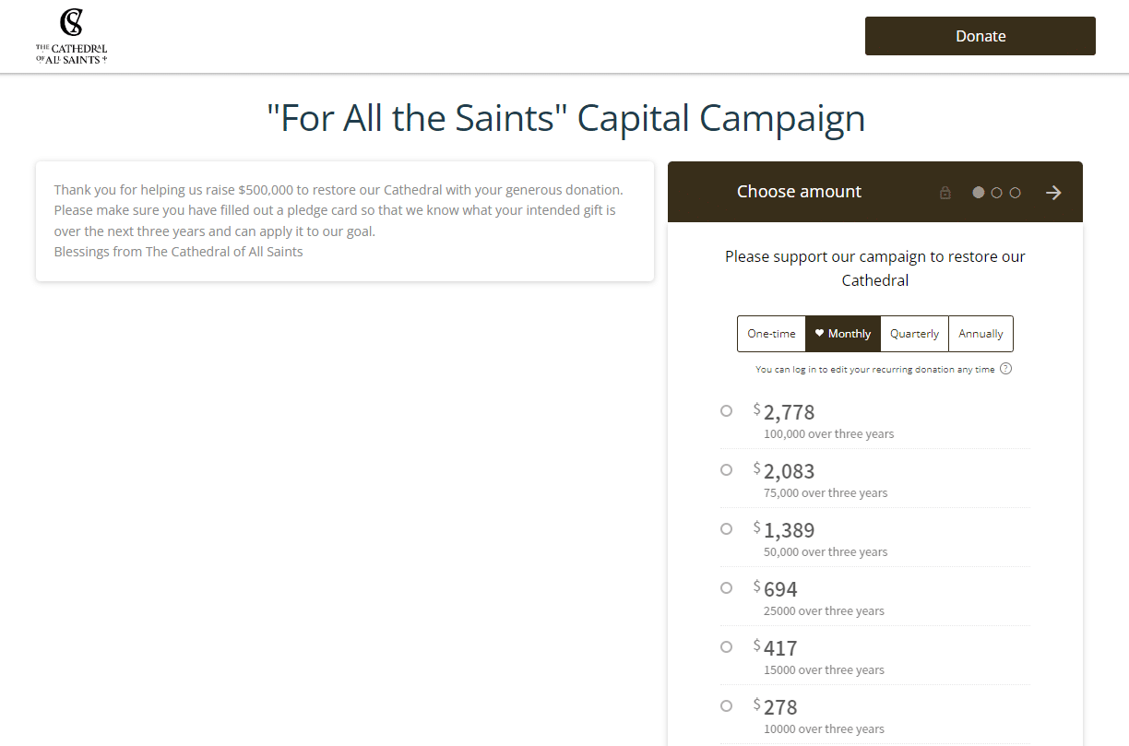Image resolution: width=1129 pixels, height=746 pixels.
Task: Open the help tooltip question mark icon
Action: [x=1005, y=368]
